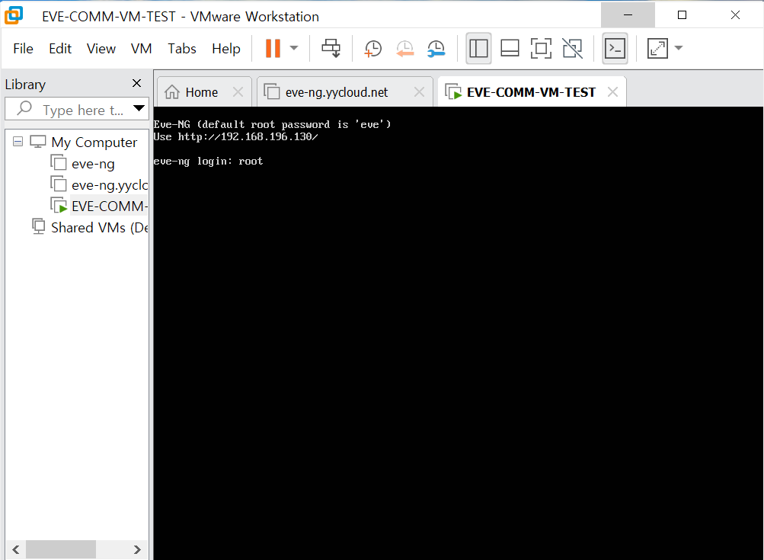Toggle the library sidebar view
The image size is (764, 560).
(478, 48)
